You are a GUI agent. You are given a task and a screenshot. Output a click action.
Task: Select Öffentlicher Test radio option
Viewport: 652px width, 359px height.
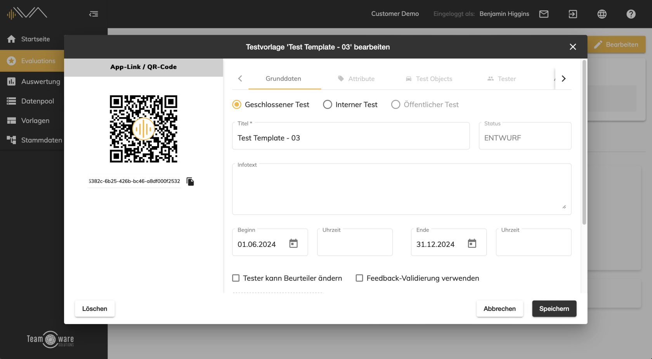pos(395,105)
